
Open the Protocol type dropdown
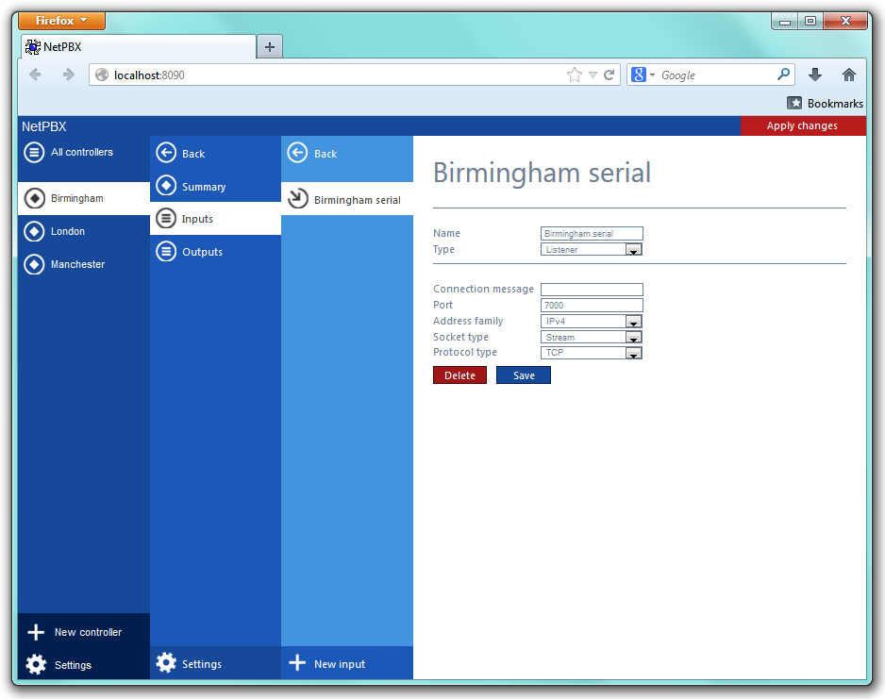(633, 353)
